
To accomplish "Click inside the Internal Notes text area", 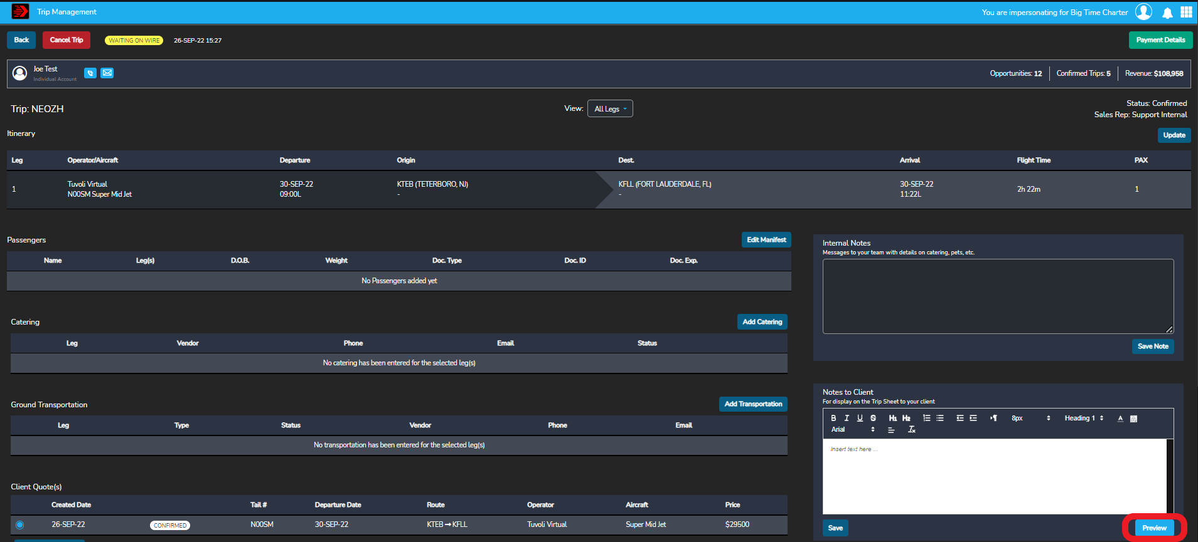I will pyautogui.click(x=997, y=296).
